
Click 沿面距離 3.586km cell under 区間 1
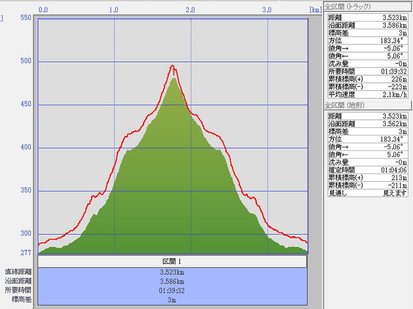tap(173, 281)
